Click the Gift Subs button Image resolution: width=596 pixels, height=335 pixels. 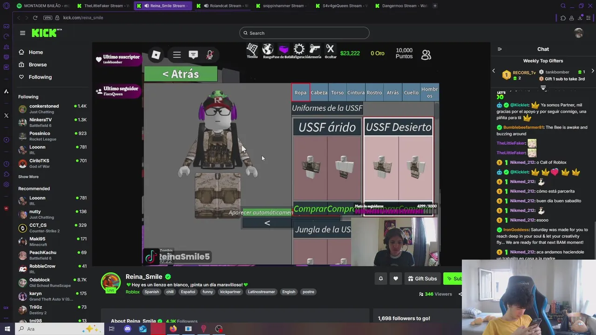tap(422, 279)
